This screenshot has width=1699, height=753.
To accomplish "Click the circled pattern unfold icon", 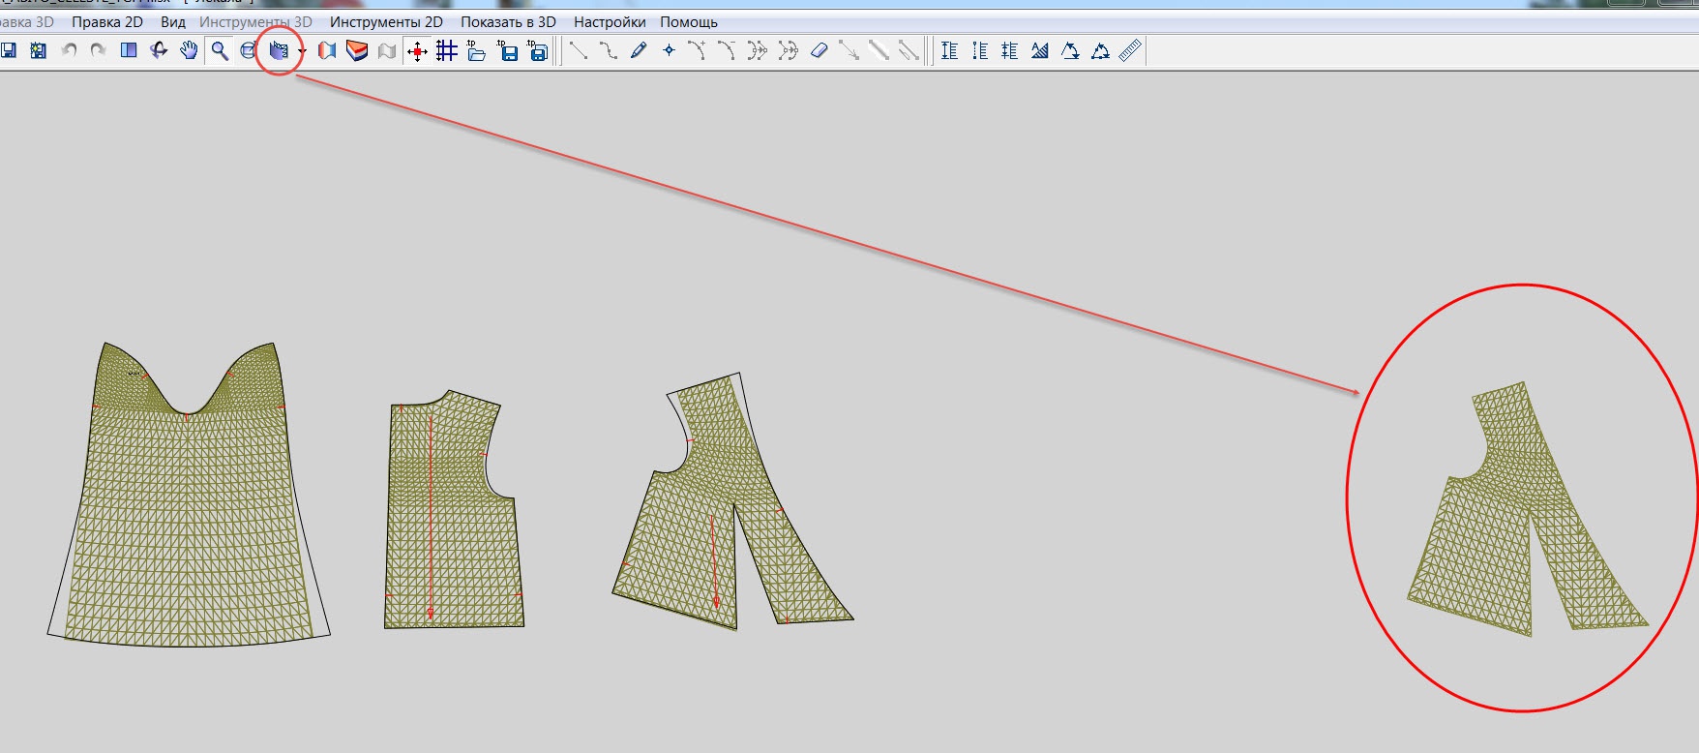I will 279,50.
